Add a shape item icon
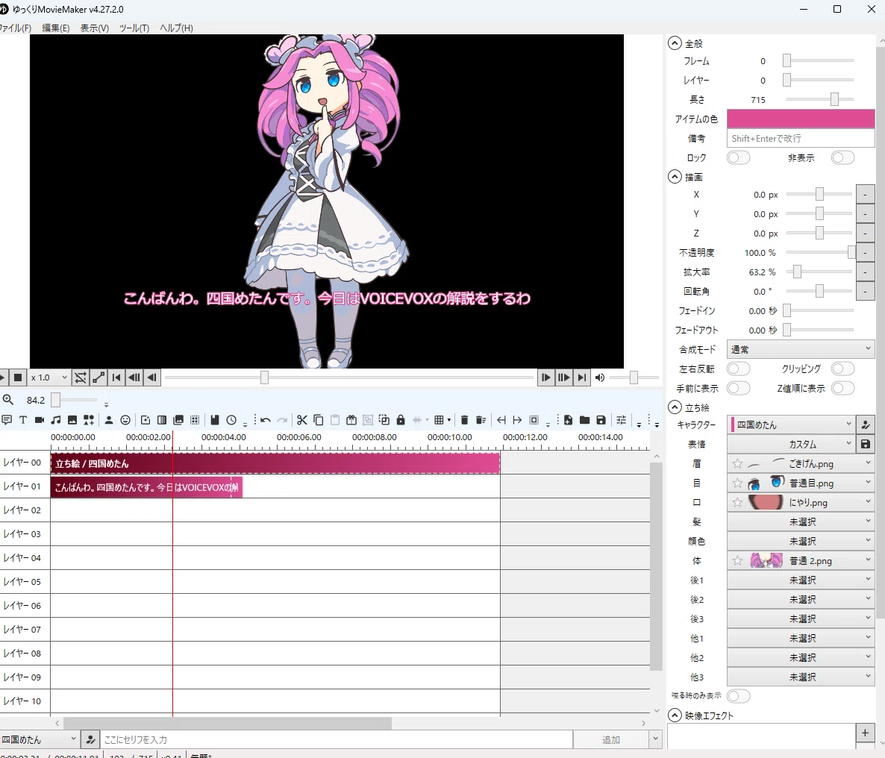This screenshot has width=885, height=758. click(89, 420)
